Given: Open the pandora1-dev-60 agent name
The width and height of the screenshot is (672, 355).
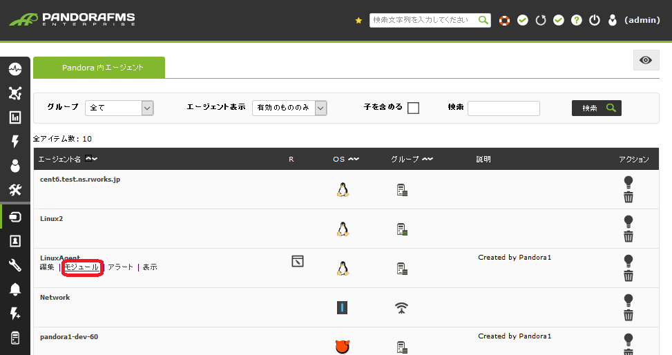Looking at the screenshot, I should 69,337.
